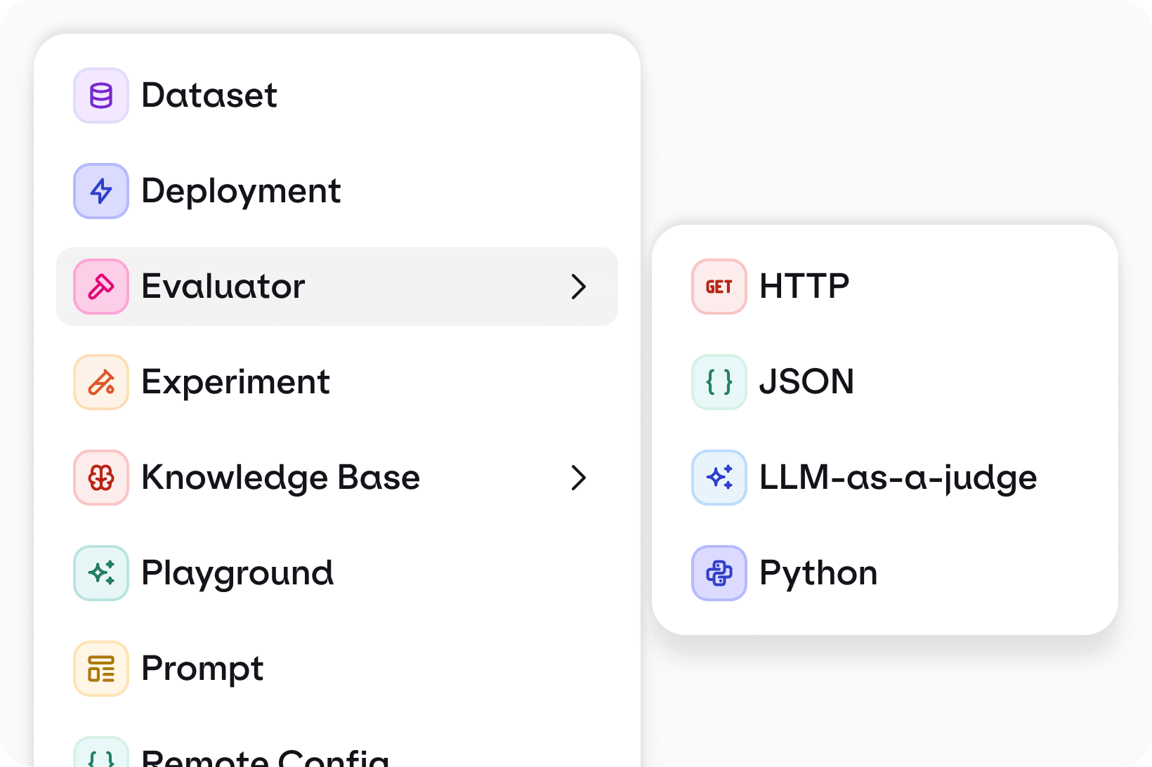Click the yellow Prompt layout icon

pos(101,669)
